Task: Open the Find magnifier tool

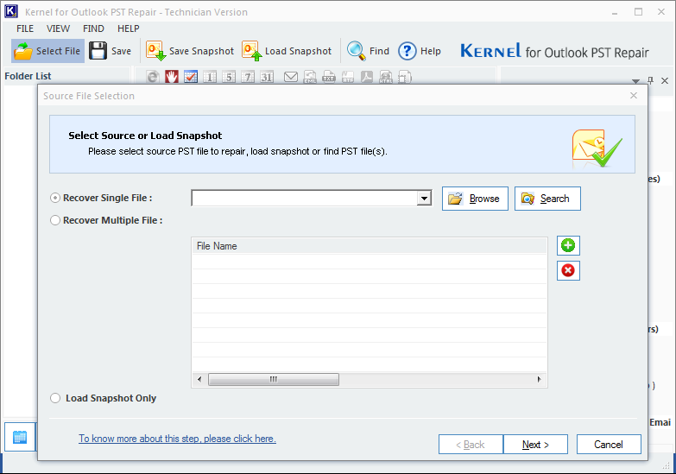Action: [x=356, y=51]
